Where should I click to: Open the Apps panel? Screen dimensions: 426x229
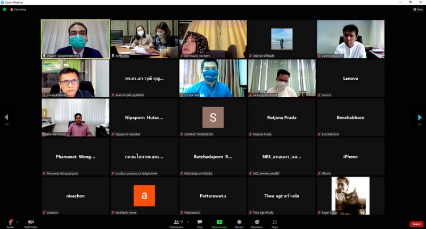(x=275, y=222)
